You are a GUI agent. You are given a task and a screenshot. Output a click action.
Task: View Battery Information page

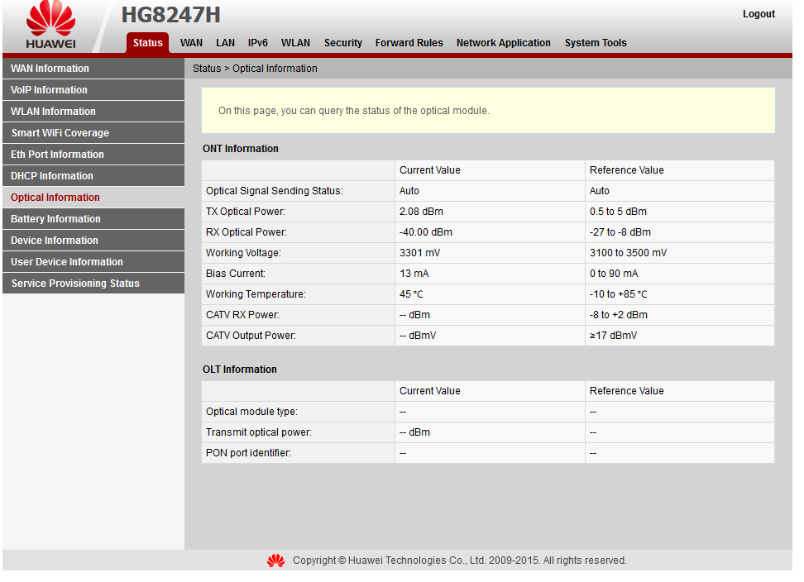coord(55,219)
